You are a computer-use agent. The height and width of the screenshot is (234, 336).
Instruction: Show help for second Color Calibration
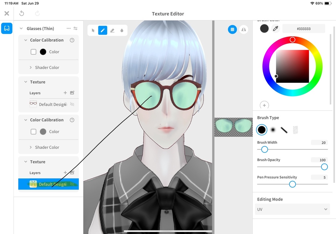point(72,120)
